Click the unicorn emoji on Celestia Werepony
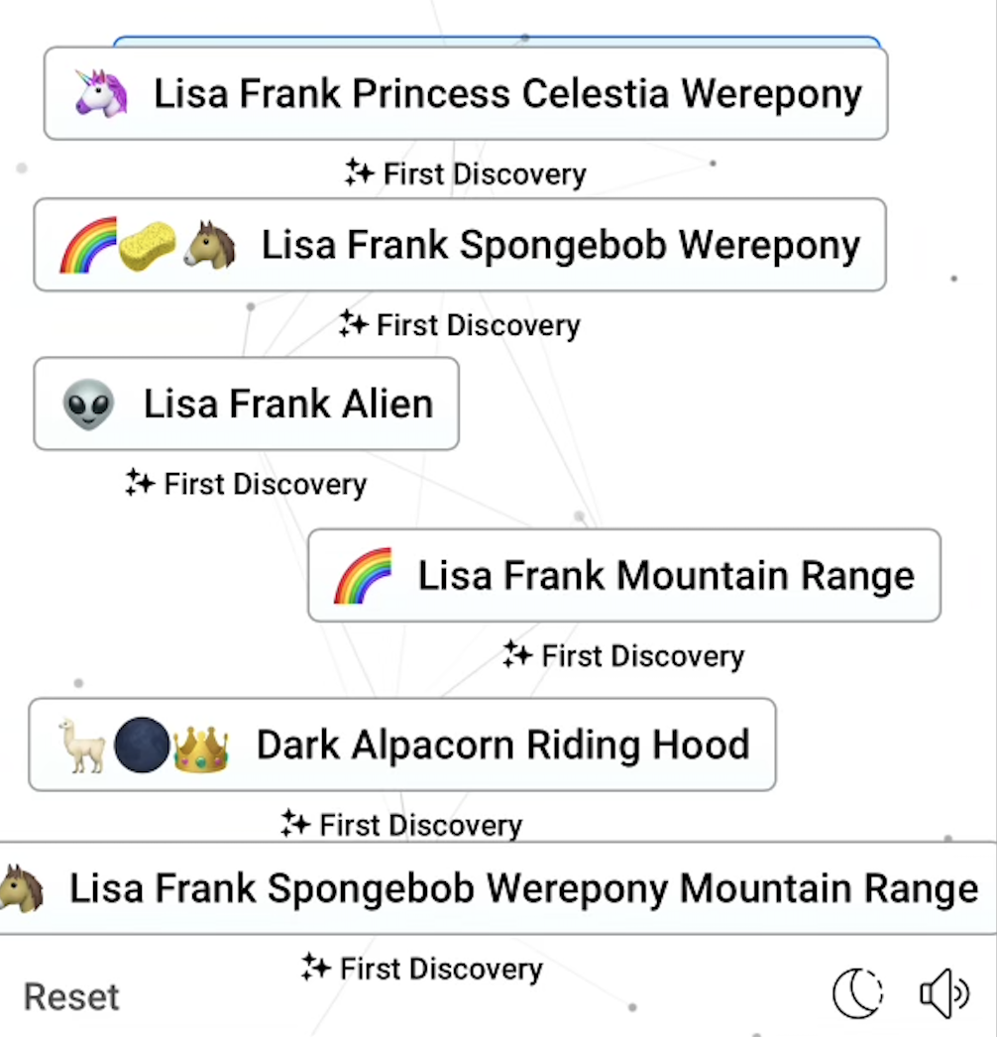The image size is (997, 1037). pyautogui.click(x=100, y=92)
